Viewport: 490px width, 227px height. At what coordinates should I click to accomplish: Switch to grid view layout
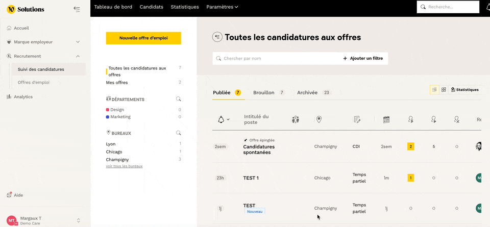tap(444, 90)
